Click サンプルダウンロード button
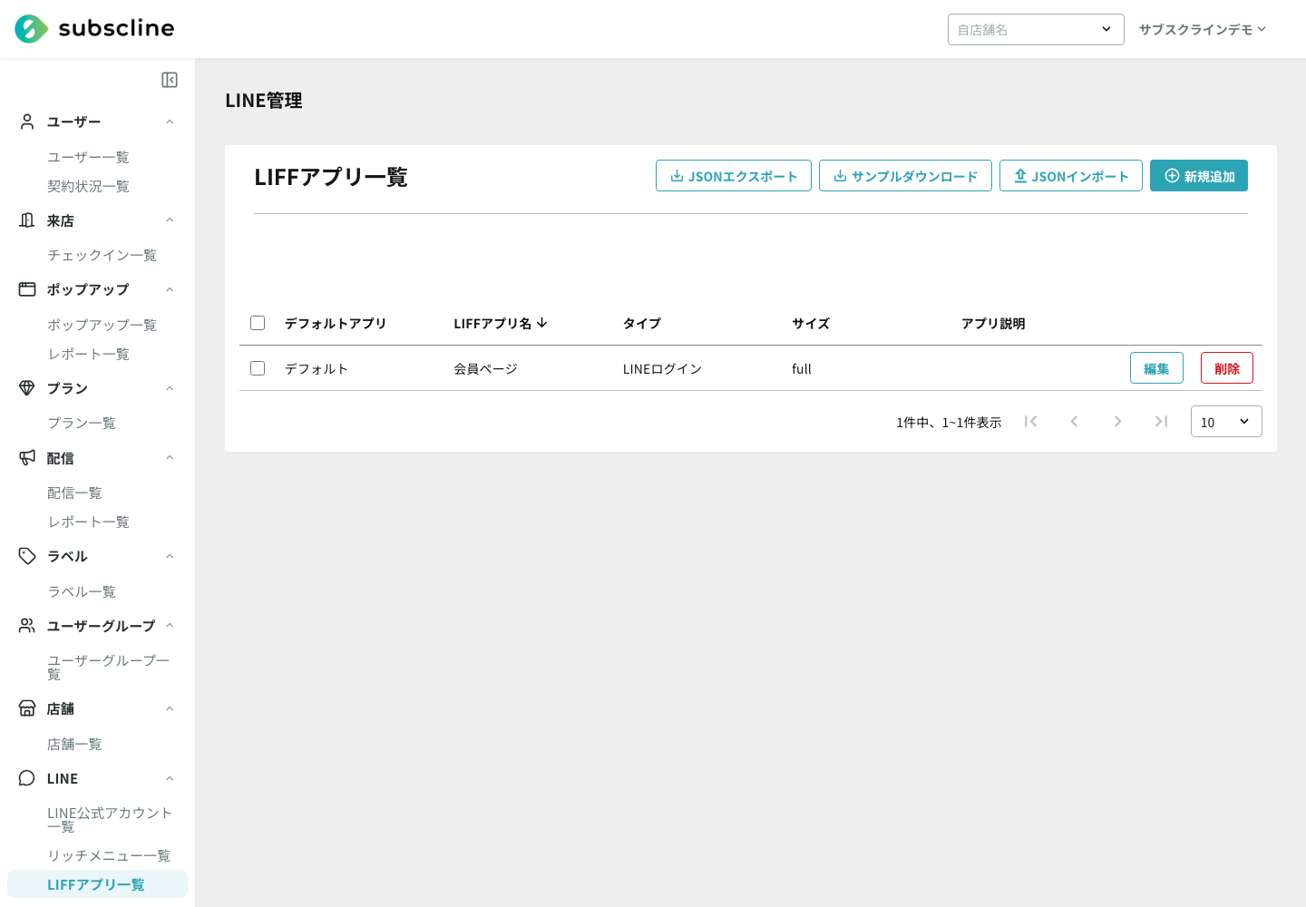 [x=905, y=176]
